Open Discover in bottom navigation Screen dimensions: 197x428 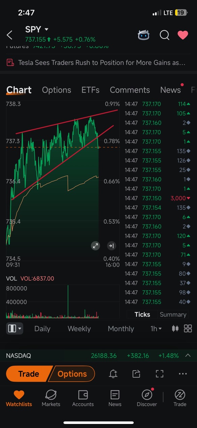coord(147,398)
